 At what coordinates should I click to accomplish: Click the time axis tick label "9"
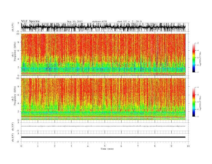pos(171,146)
